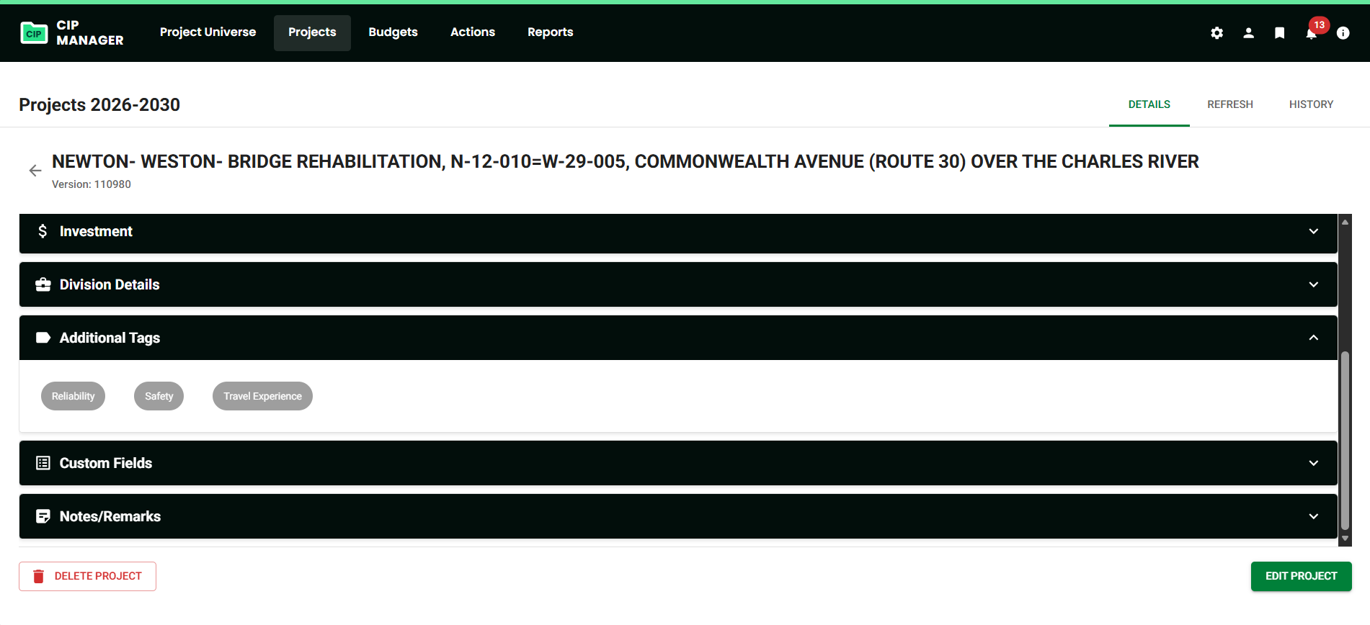Click the CIP Manager logo icon

[x=34, y=33]
